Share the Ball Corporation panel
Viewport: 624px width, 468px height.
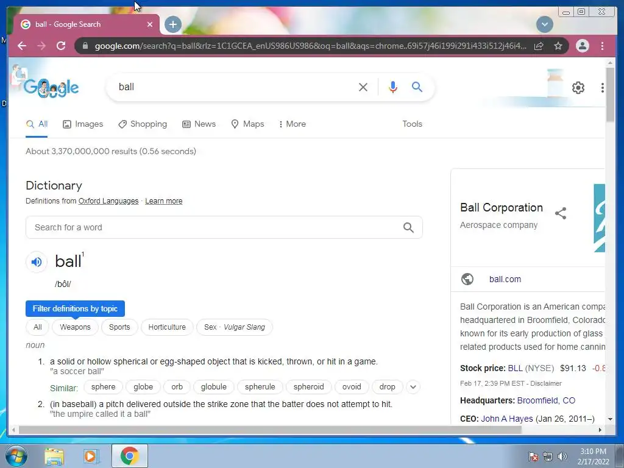[561, 213]
